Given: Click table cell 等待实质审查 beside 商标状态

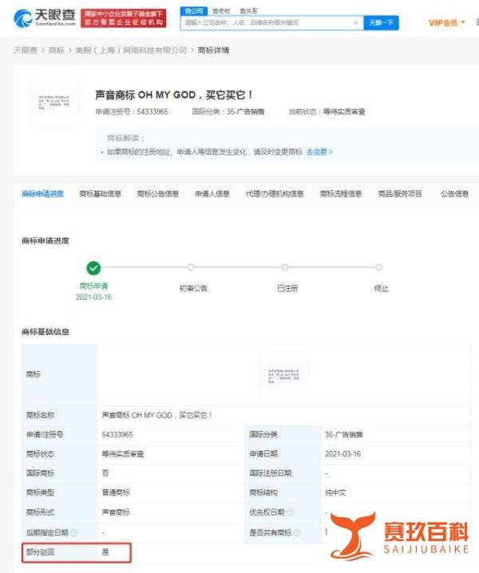Looking at the screenshot, I should point(122,454).
